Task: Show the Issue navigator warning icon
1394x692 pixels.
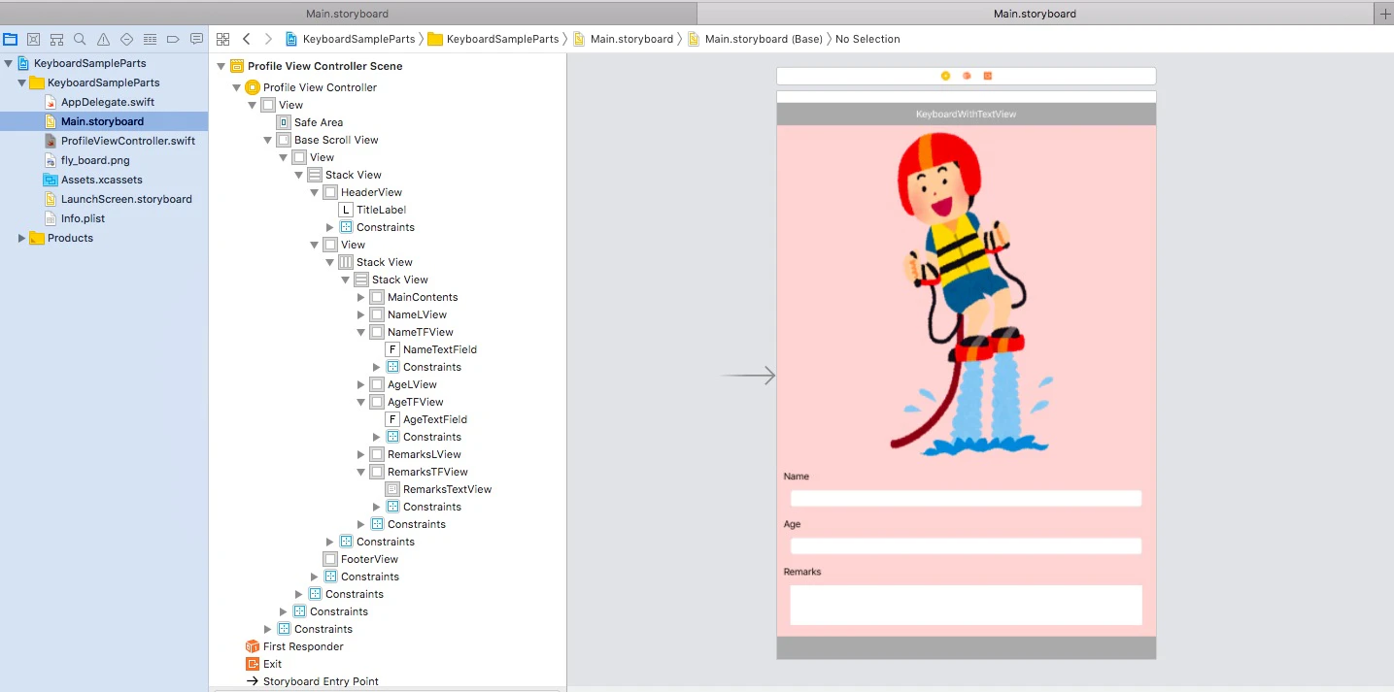Action: (104, 39)
